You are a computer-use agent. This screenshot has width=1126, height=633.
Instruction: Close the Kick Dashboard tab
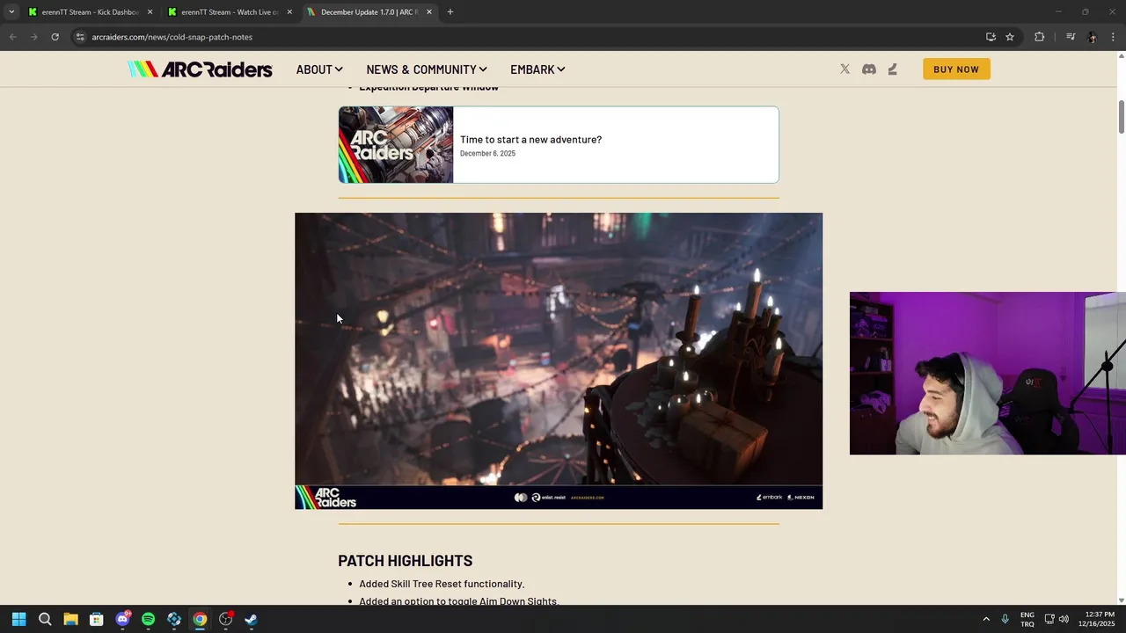pyautogui.click(x=150, y=12)
